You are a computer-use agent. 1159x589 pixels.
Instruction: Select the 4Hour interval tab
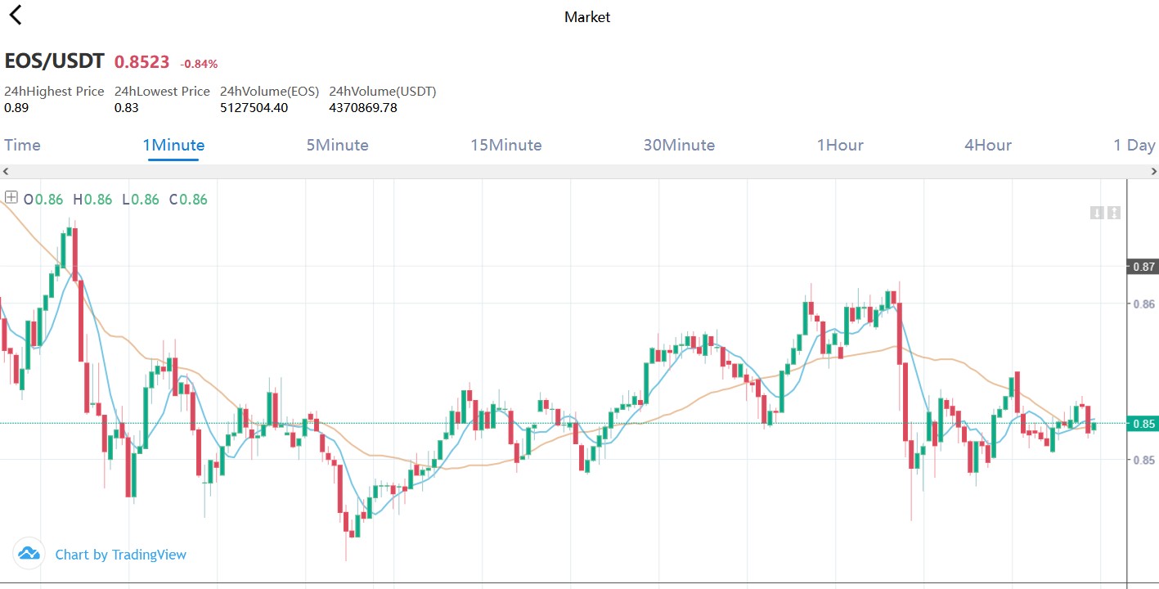click(x=988, y=145)
